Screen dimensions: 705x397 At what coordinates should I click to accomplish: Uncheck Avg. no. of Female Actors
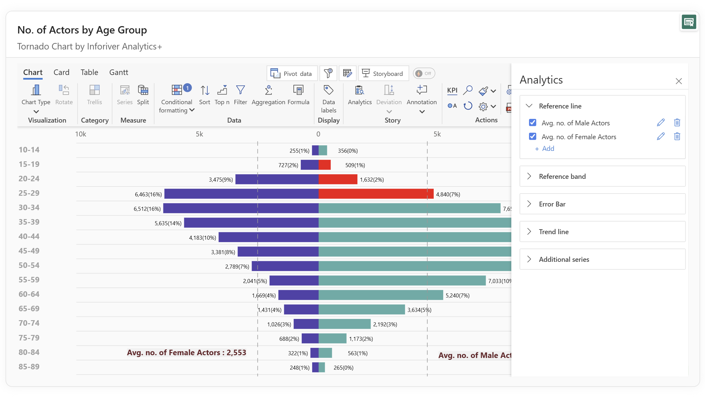(x=532, y=136)
